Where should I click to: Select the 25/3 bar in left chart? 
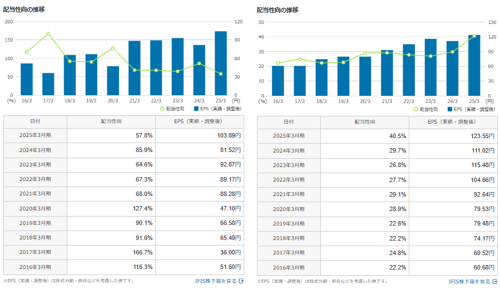point(221,63)
